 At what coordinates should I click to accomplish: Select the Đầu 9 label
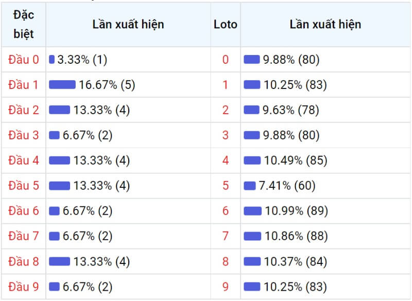[23, 287]
